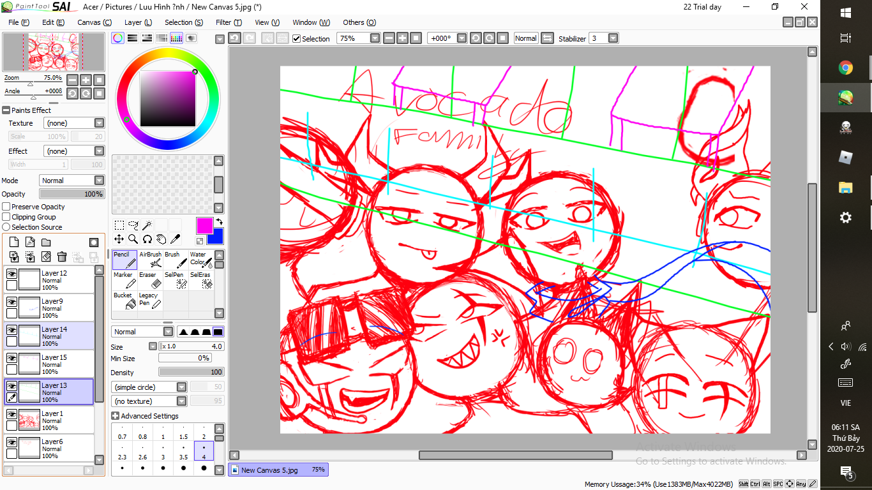
Task: Select the Marker tool
Action: click(124, 280)
